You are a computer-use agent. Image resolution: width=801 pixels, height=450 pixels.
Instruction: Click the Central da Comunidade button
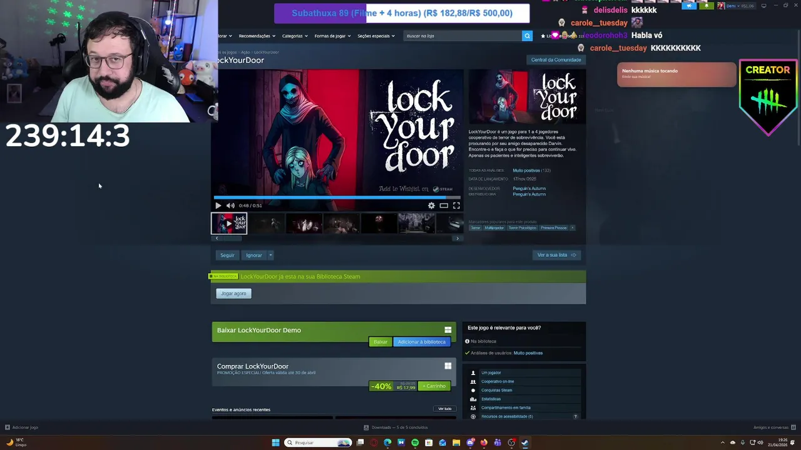556,60
